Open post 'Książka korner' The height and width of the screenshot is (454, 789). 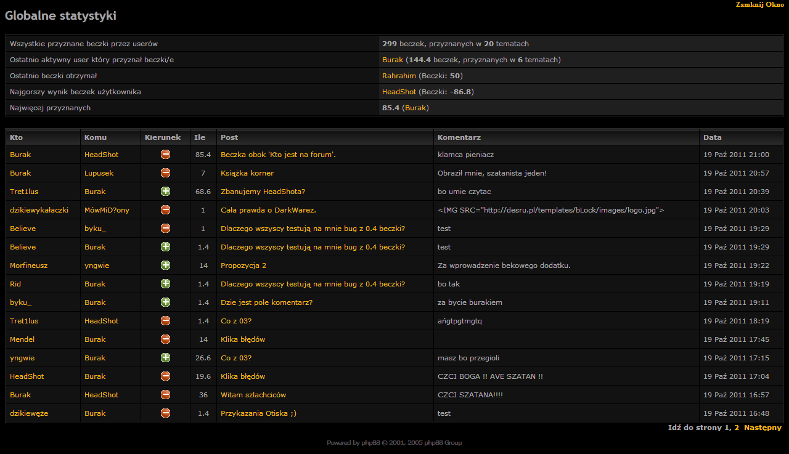[x=247, y=173]
